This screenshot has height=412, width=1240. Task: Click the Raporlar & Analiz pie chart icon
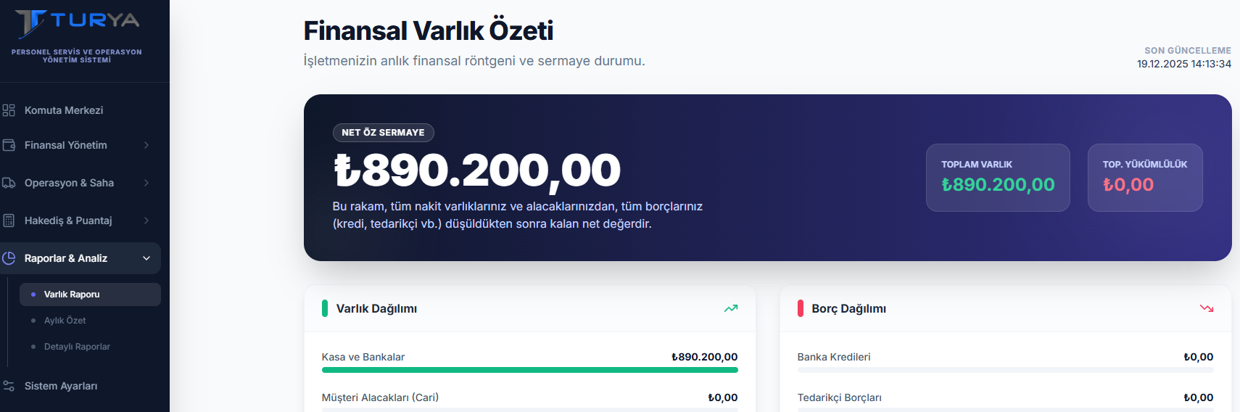9,258
